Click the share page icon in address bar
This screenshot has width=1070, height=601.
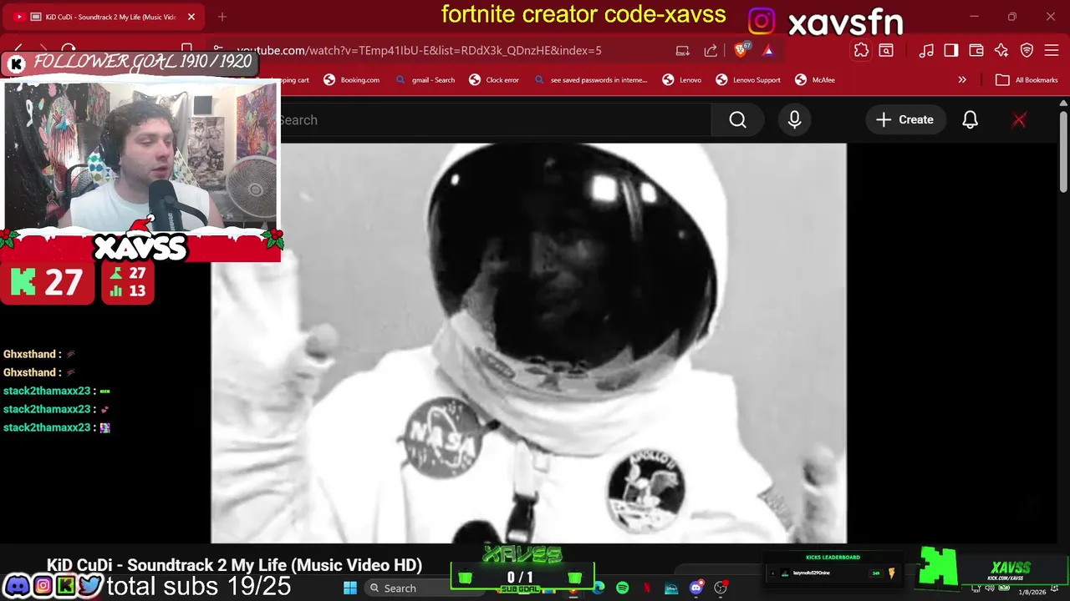click(x=711, y=50)
